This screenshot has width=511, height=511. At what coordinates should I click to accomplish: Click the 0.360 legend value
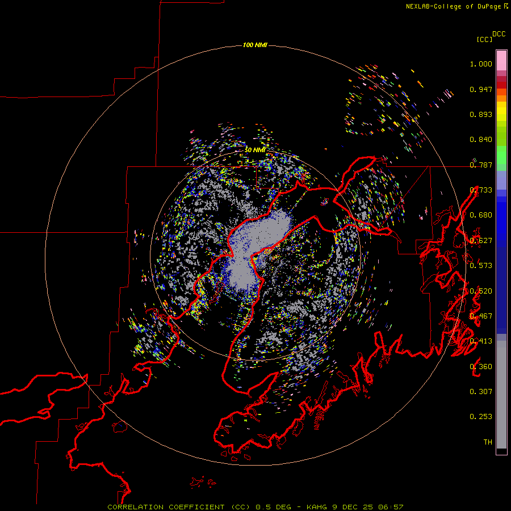[481, 367]
